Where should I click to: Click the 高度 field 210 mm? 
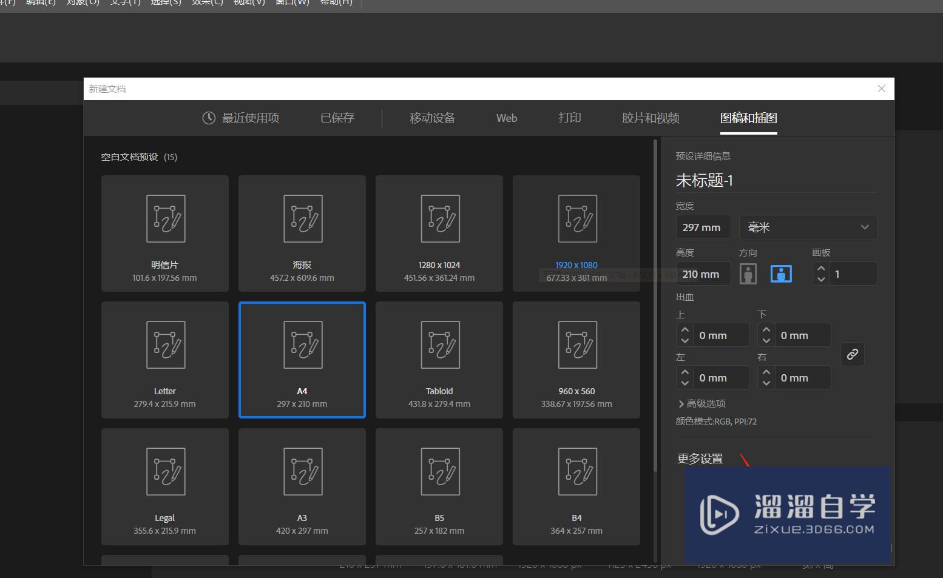pyautogui.click(x=703, y=274)
